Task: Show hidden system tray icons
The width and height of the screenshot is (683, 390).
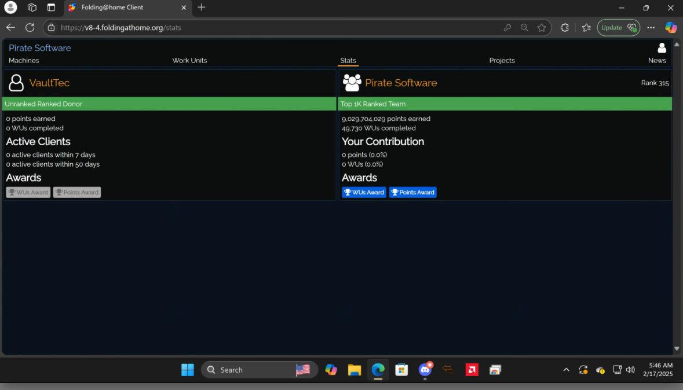Action: 566,370
